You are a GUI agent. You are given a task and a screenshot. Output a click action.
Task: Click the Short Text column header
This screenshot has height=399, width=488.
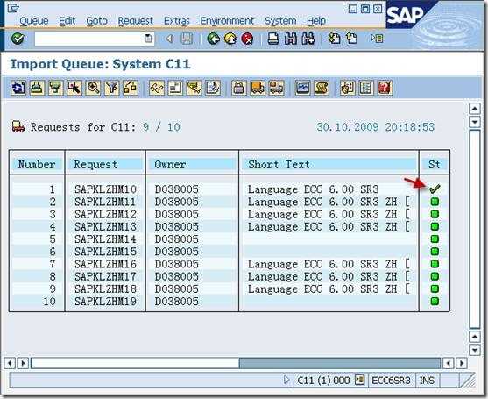[x=329, y=164]
